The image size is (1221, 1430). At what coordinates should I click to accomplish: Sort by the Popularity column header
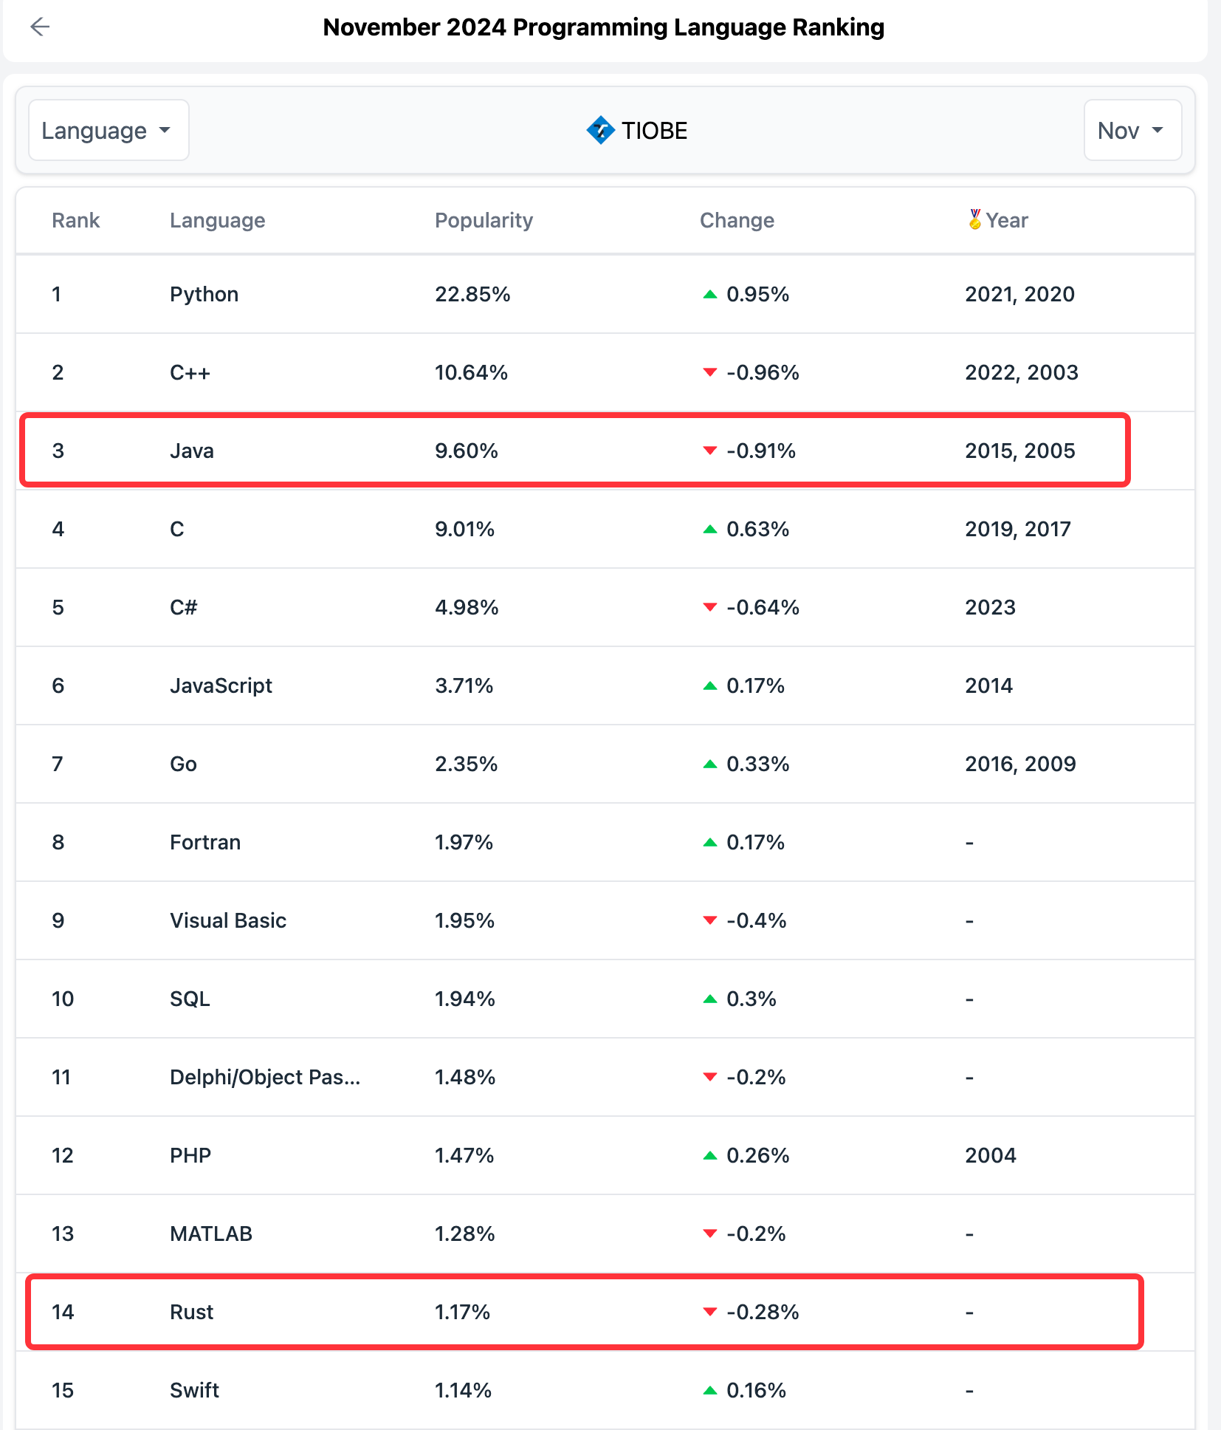[x=484, y=220]
